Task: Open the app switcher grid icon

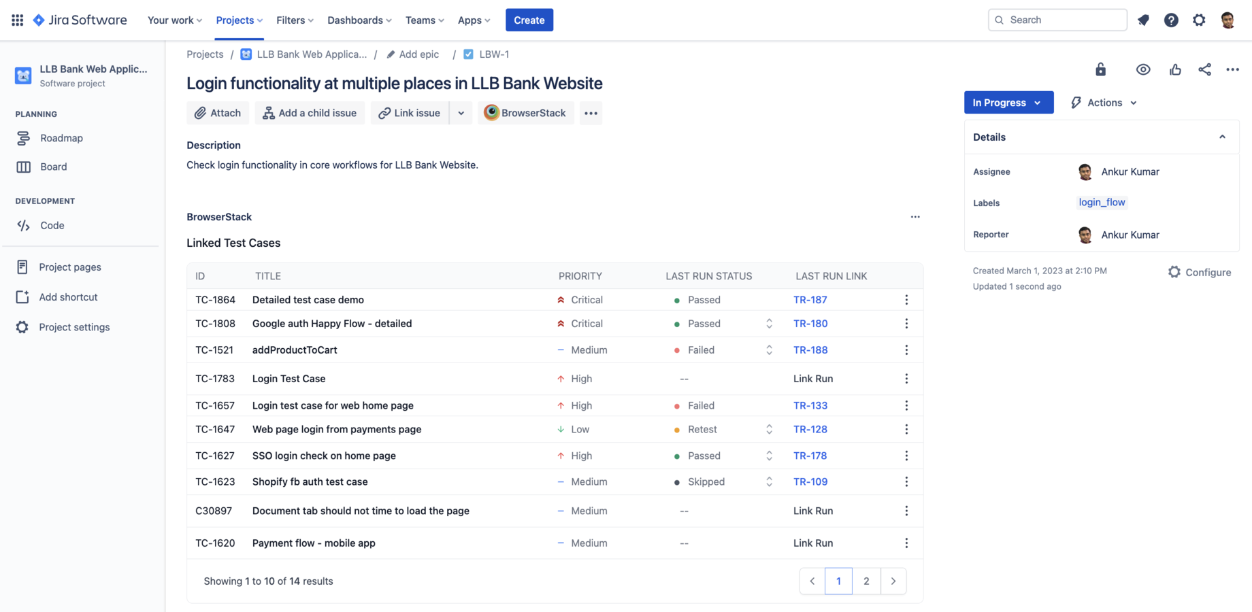Action: (x=18, y=20)
